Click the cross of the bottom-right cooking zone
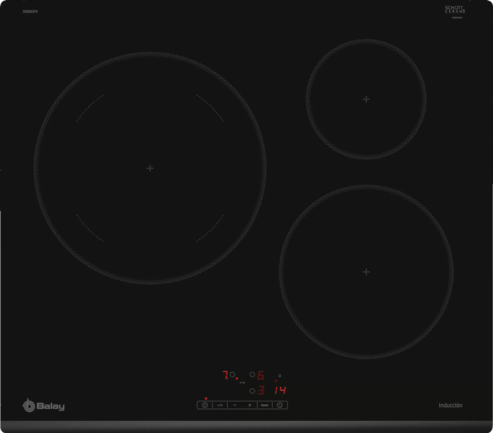 click(366, 272)
